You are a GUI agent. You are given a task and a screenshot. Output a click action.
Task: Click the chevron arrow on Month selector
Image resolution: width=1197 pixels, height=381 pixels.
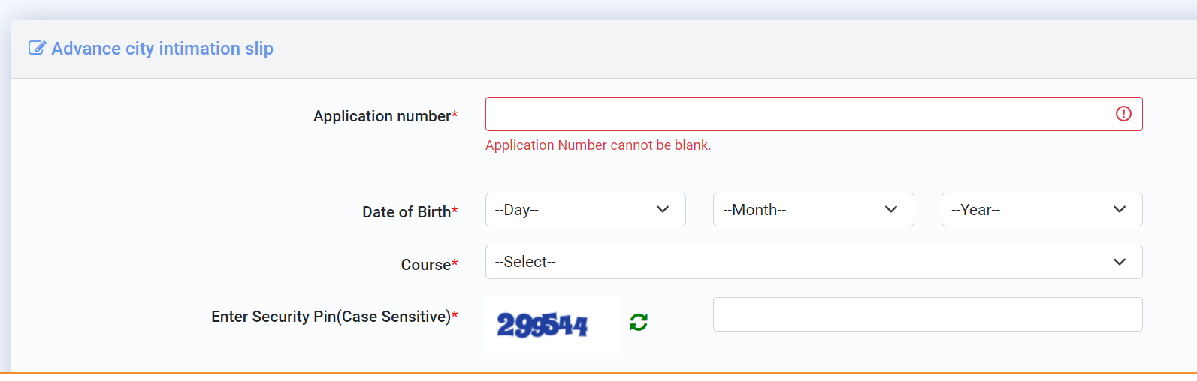click(x=891, y=210)
